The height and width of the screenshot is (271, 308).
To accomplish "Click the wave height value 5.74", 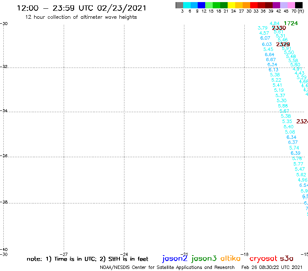I will click(x=294, y=148).
